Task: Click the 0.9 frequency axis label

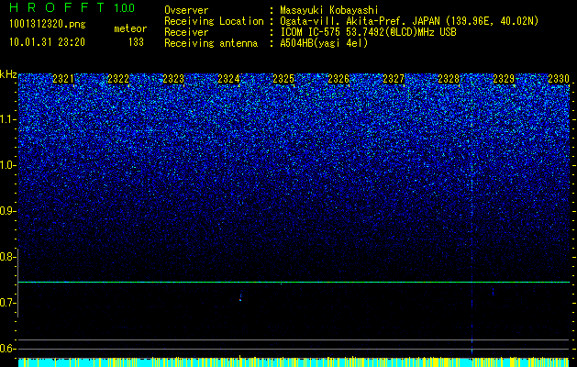Action: [x=8, y=211]
